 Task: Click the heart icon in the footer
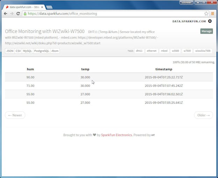[94, 135]
